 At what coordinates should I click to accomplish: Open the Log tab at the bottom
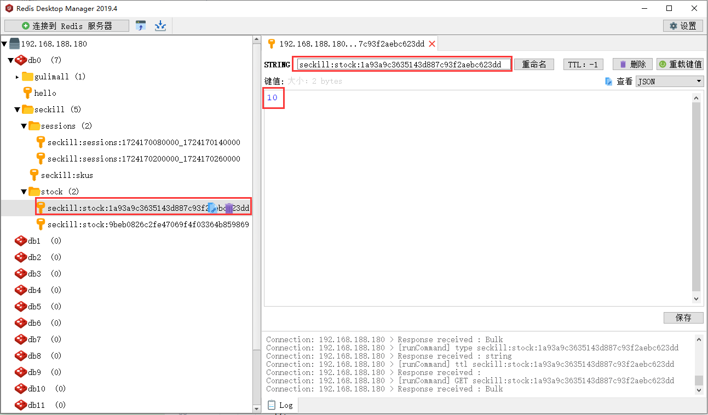(280, 405)
